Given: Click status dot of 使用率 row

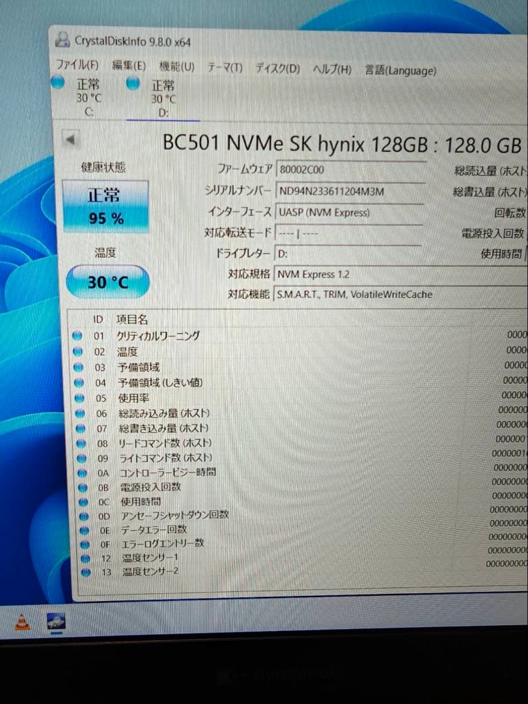Looking at the screenshot, I should click(x=79, y=398).
